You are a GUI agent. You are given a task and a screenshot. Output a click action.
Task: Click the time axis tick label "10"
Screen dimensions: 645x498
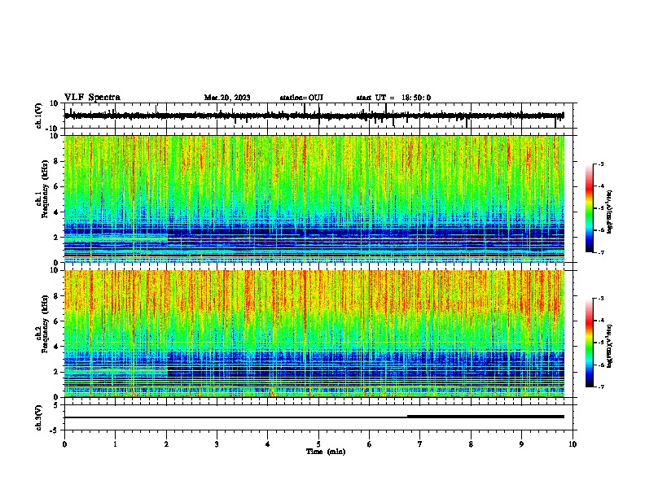[573, 444]
